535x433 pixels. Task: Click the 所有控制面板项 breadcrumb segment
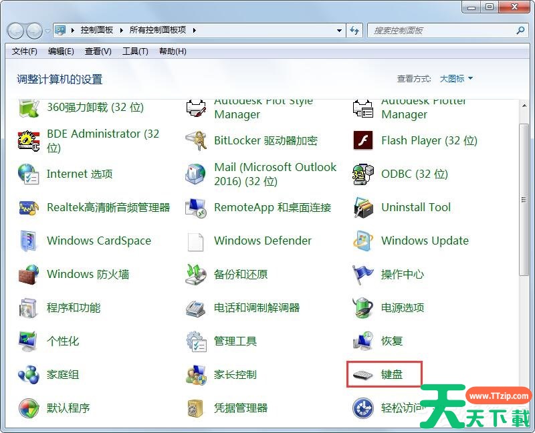tap(158, 30)
